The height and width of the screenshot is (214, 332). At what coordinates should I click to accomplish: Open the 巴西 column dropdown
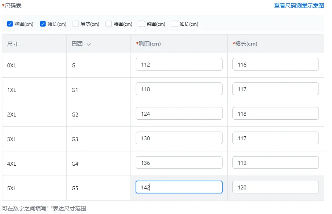88,44
